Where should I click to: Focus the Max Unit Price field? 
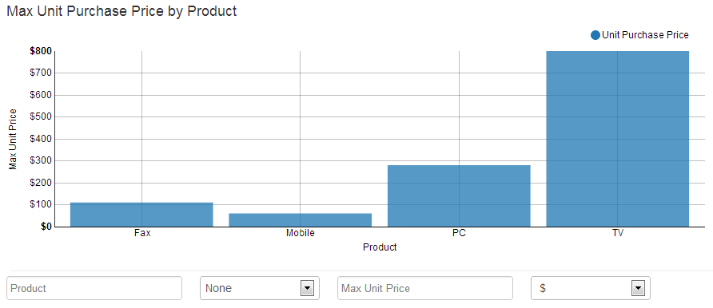[425, 288]
